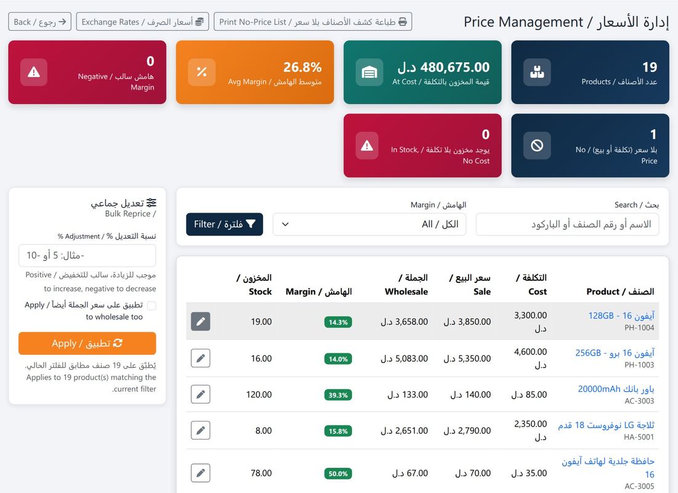
Task: Click the 15.8% margin badge
Action: 338,431
